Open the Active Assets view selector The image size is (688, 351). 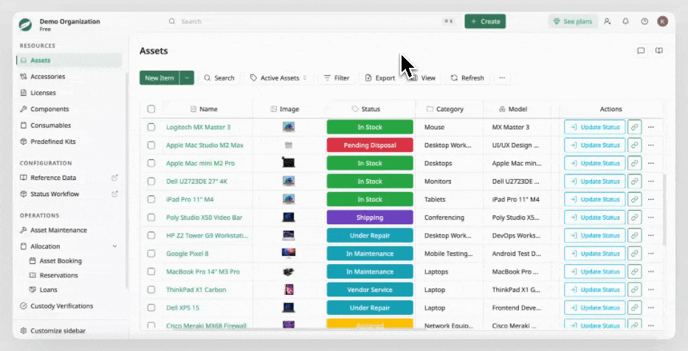(x=278, y=78)
